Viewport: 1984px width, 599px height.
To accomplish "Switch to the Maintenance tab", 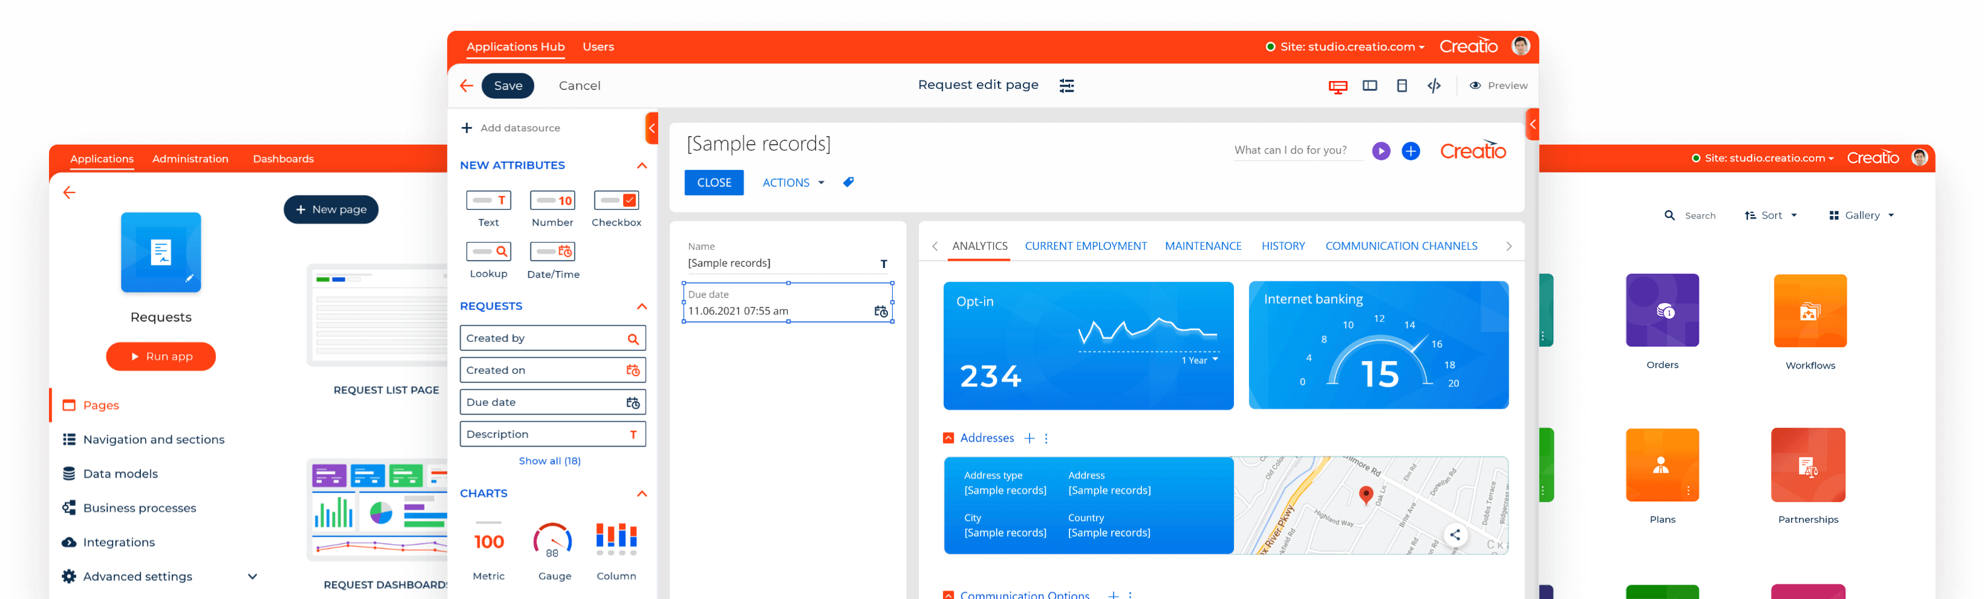I will 1202,246.
